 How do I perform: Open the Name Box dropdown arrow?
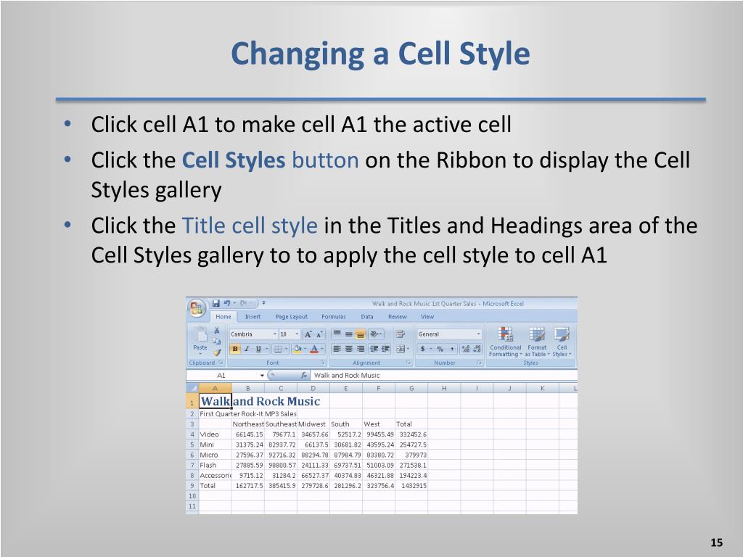(262, 376)
